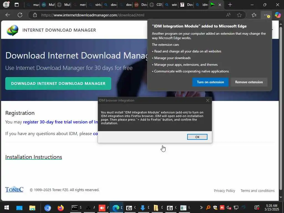Screen dimensions: 284x213
Task: Click the page vertical scrollbar
Action: tap(281, 109)
